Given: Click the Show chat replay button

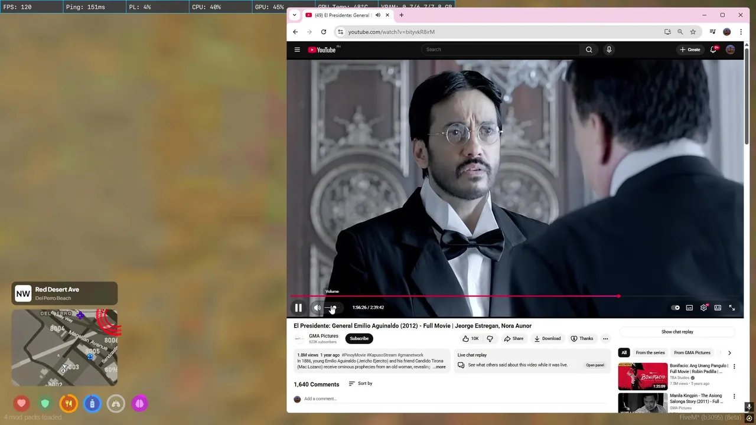Looking at the screenshot, I should (677, 332).
